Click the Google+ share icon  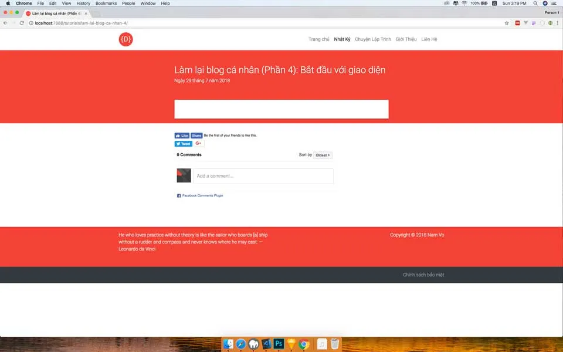coord(199,143)
